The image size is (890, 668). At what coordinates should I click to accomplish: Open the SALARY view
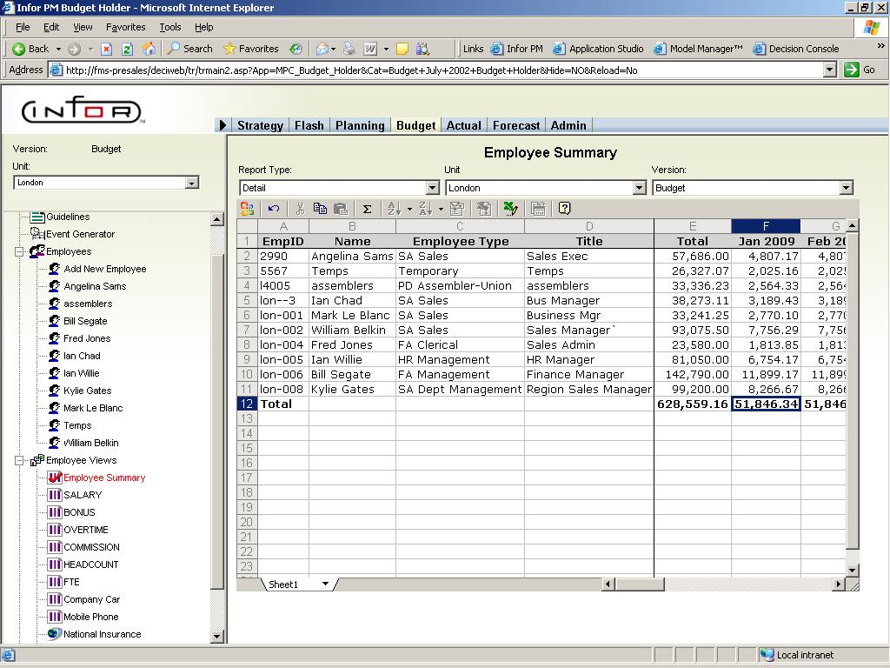(83, 495)
